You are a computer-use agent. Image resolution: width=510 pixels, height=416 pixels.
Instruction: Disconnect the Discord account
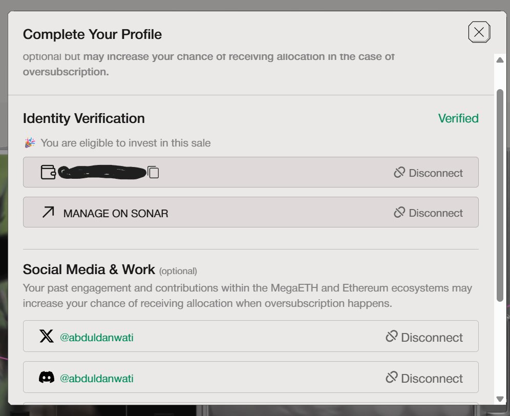[424, 378]
